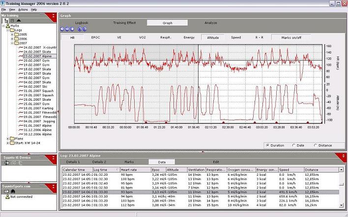This screenshot has height=217, width=348.
Task: Click the blue zoom-in dot button in Graph toolbar
Action: tap(80, 29)
